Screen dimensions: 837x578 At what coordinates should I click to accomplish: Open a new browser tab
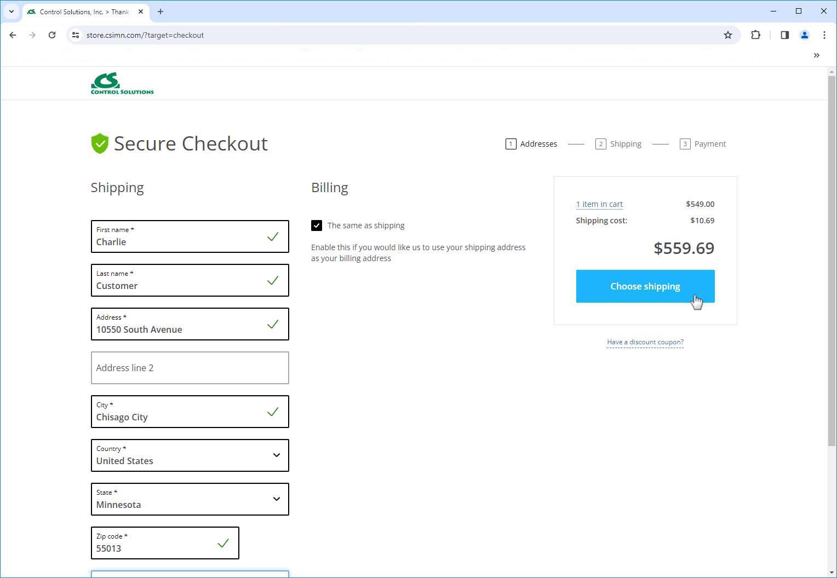click(x=160, y=11)
